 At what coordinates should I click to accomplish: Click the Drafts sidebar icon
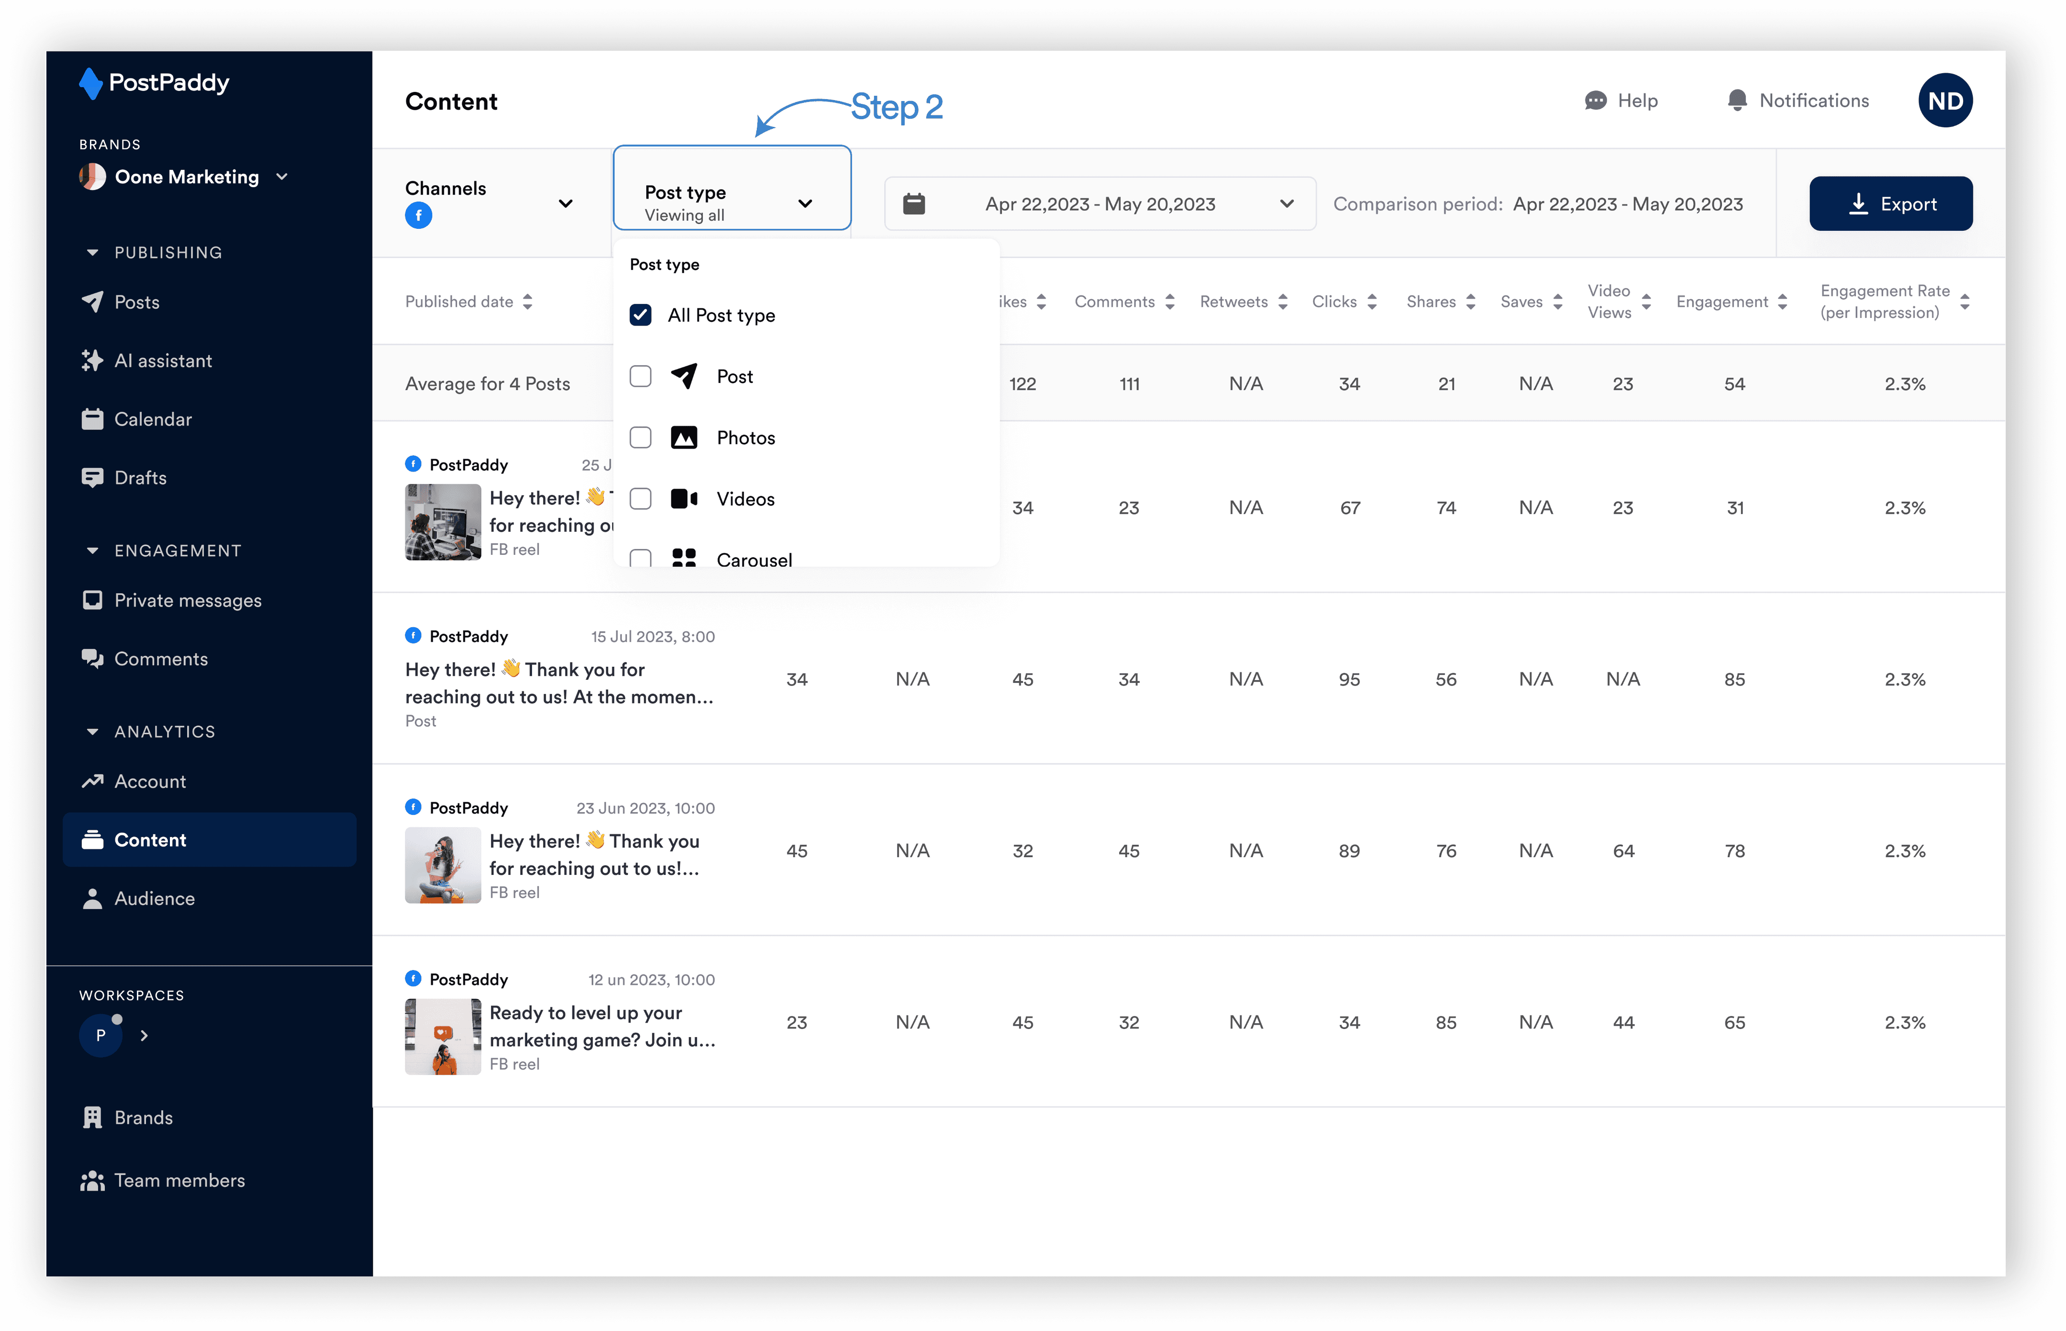coord(91,477)
